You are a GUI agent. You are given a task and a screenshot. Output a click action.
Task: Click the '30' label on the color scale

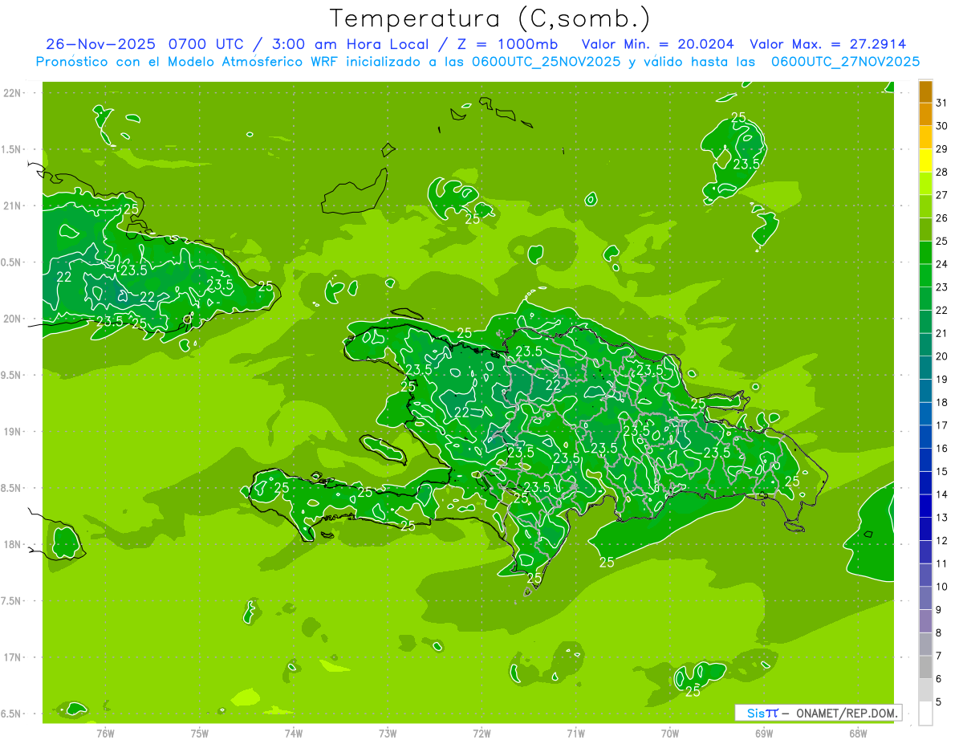[x=942, y=126]
